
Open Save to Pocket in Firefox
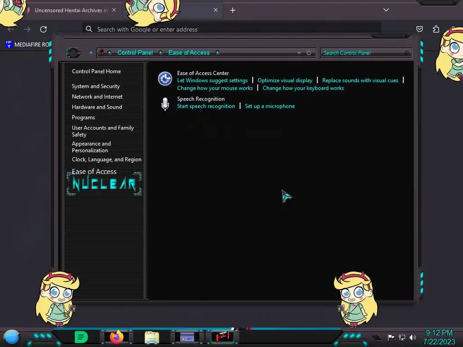click(x=419, y=29)
